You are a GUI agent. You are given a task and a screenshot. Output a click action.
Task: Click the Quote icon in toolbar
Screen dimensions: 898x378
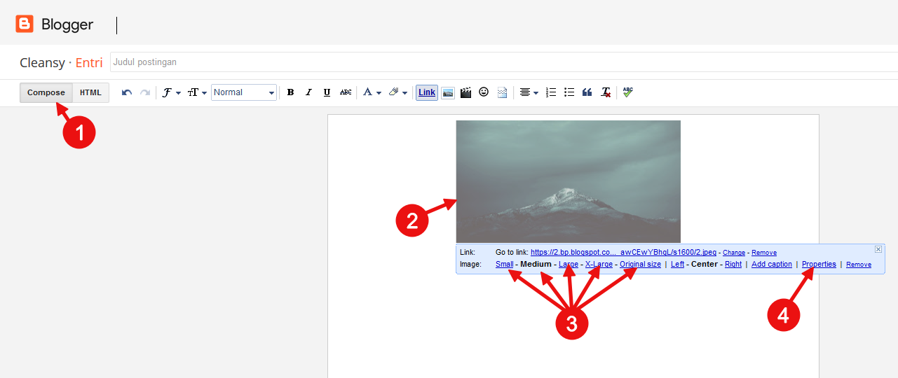tap(587, 92)
